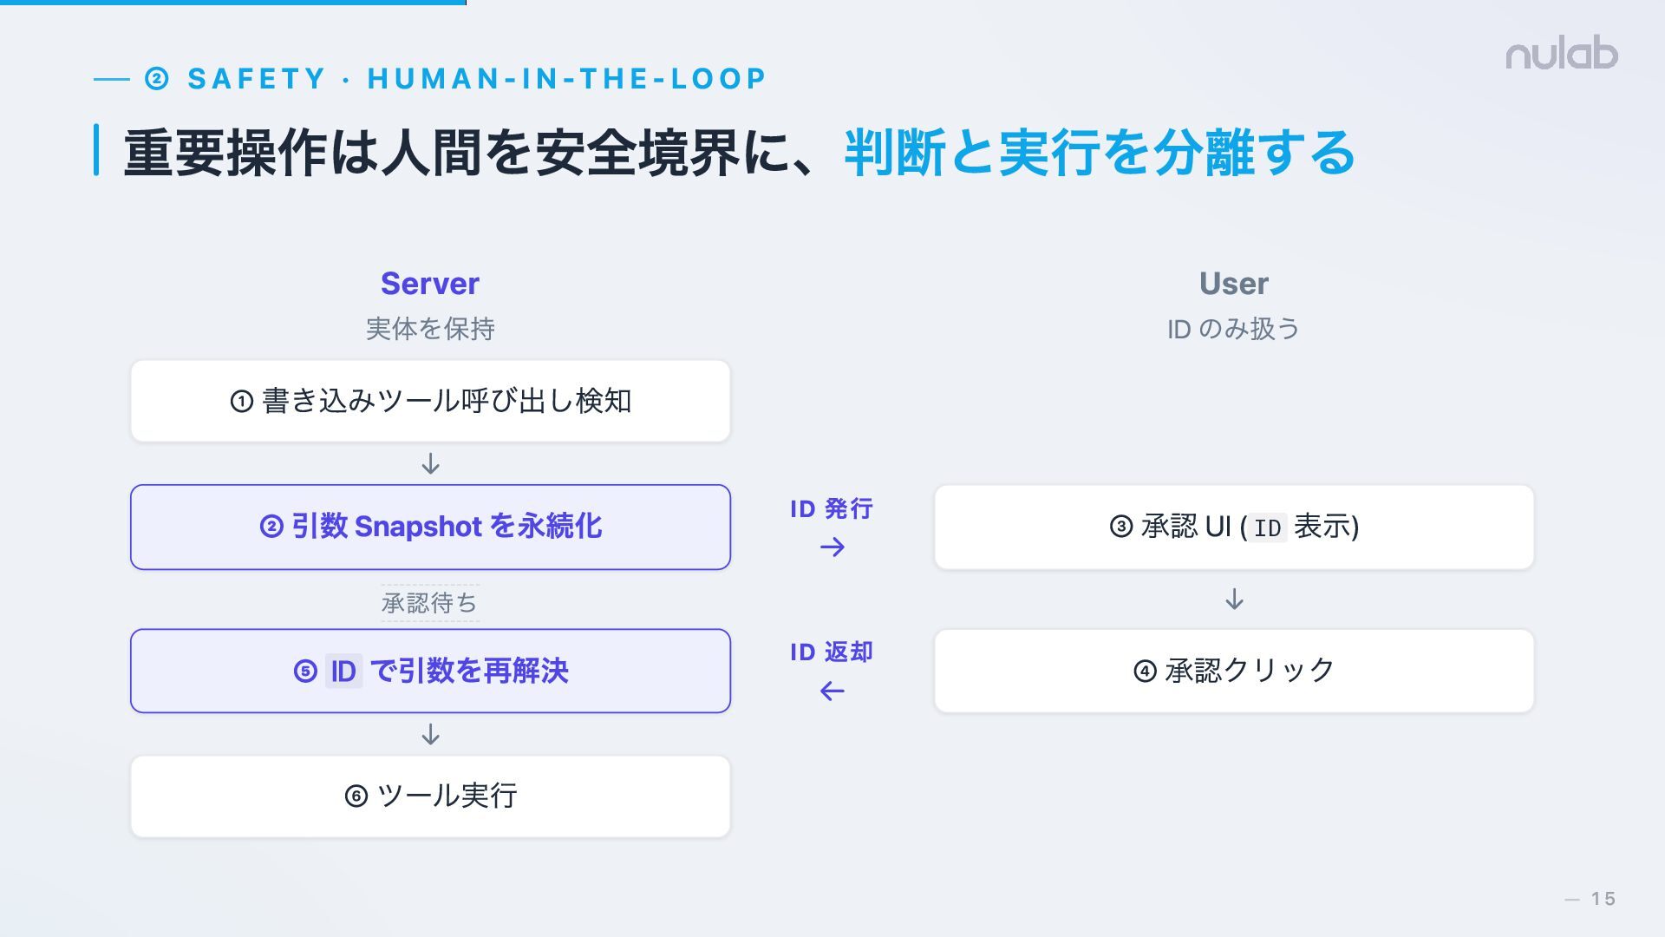Click the ID badge in step ⑤ box

pos(343,671)
